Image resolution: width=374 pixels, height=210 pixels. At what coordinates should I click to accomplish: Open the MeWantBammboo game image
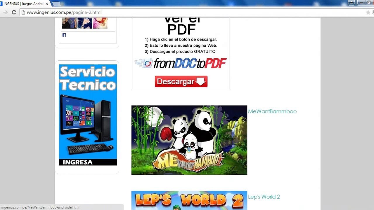tap(189, 140)
